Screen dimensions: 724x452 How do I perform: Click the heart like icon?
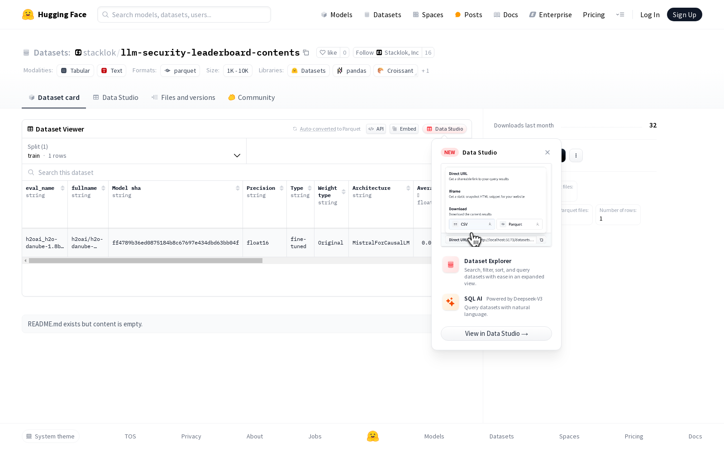pos(323,52)
